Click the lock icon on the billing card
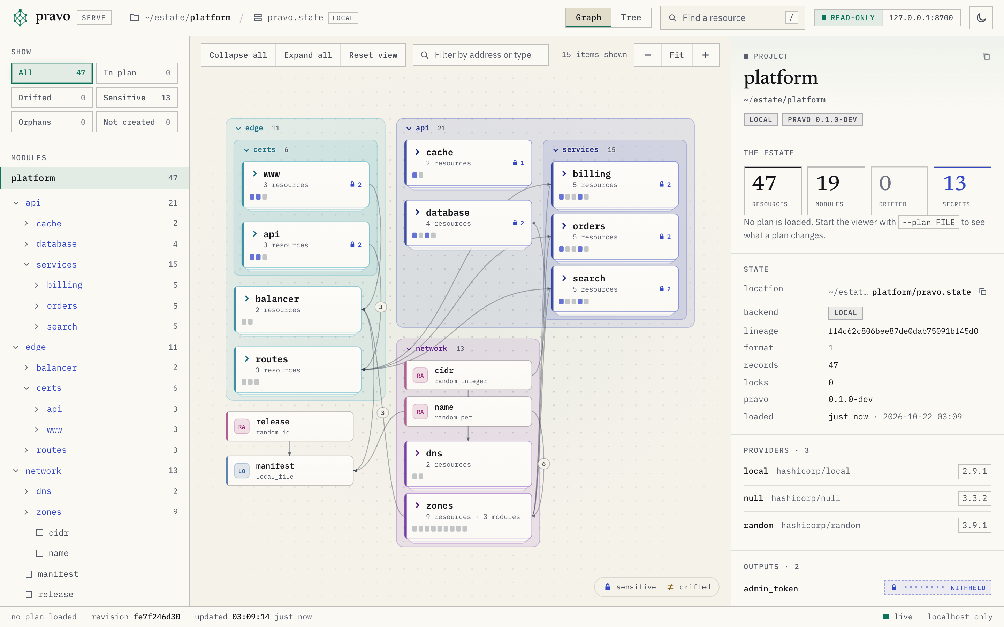The height and width of the screenshot is (627, 1004). (662, 184)
